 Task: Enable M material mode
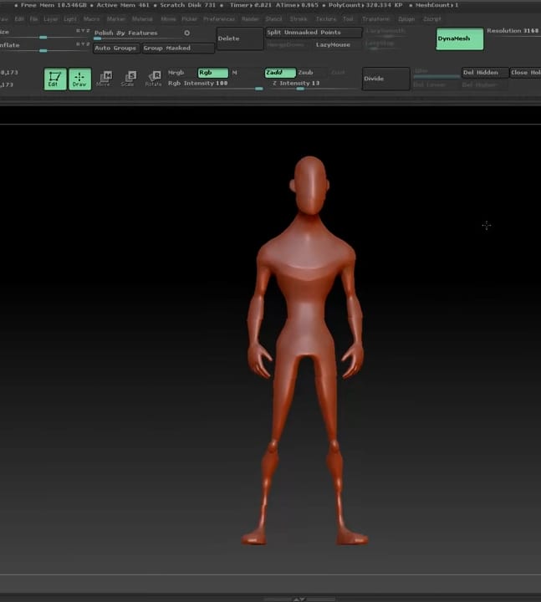[x=235, y=73]
